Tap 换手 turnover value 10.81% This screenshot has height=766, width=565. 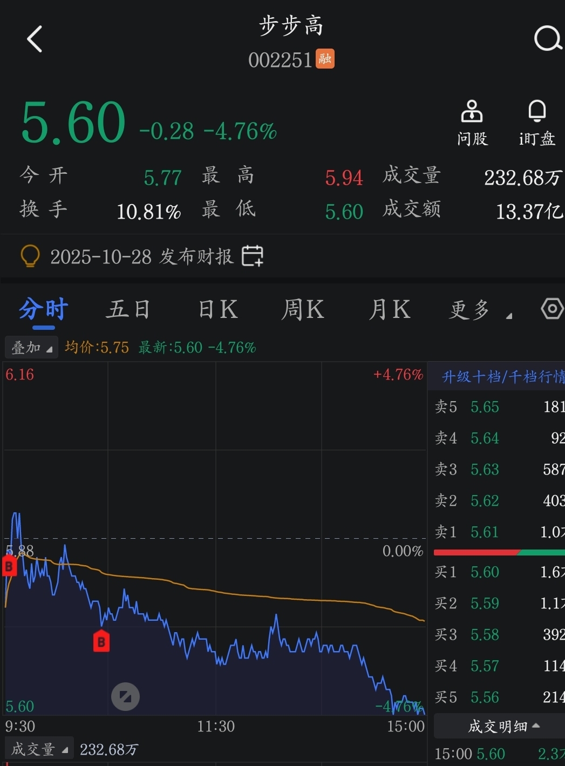click(x=148, y=212)
